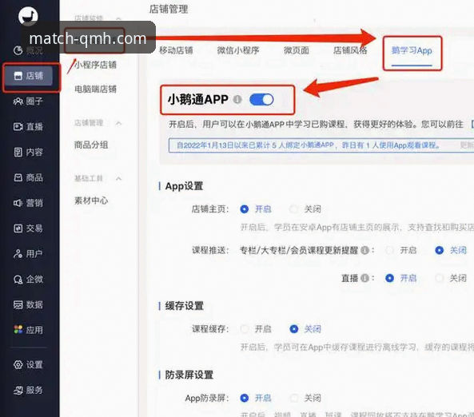Switch to the 移动店铺 tab

click(x=176, y=50)
